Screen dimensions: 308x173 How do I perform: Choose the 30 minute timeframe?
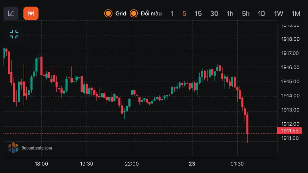[214, 13]
